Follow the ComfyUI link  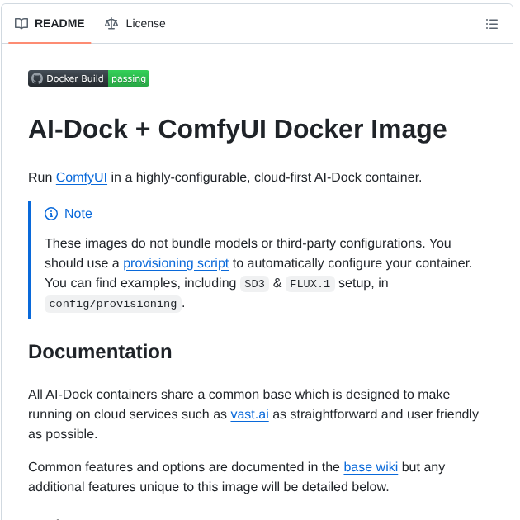(82, 177)
